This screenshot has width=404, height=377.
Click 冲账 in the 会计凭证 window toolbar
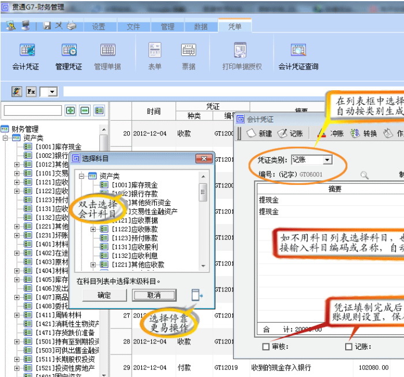point(331,134)
